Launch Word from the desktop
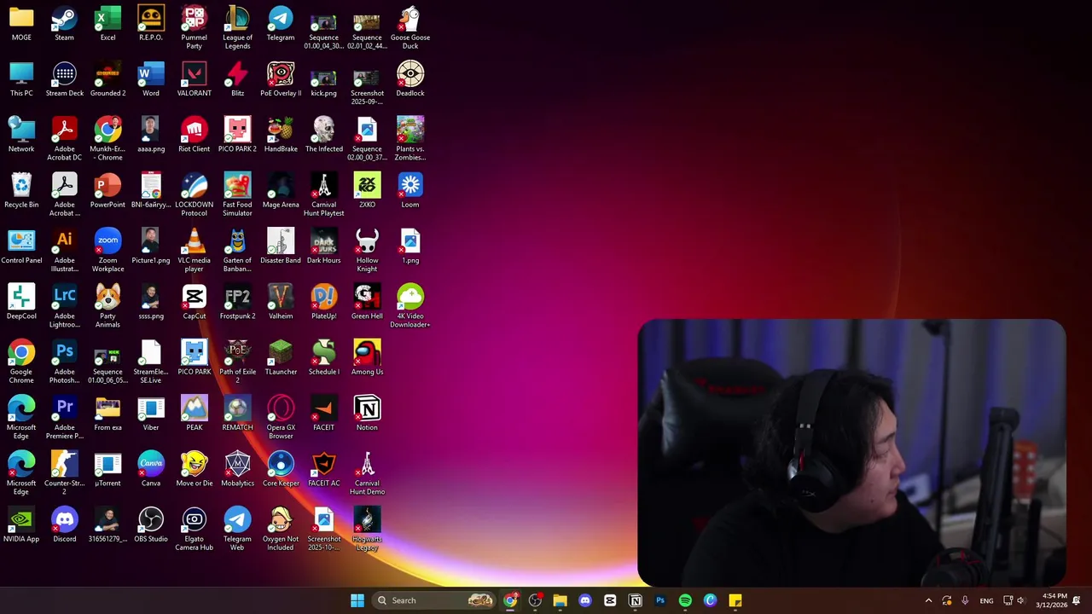 (x=151, y=79)
